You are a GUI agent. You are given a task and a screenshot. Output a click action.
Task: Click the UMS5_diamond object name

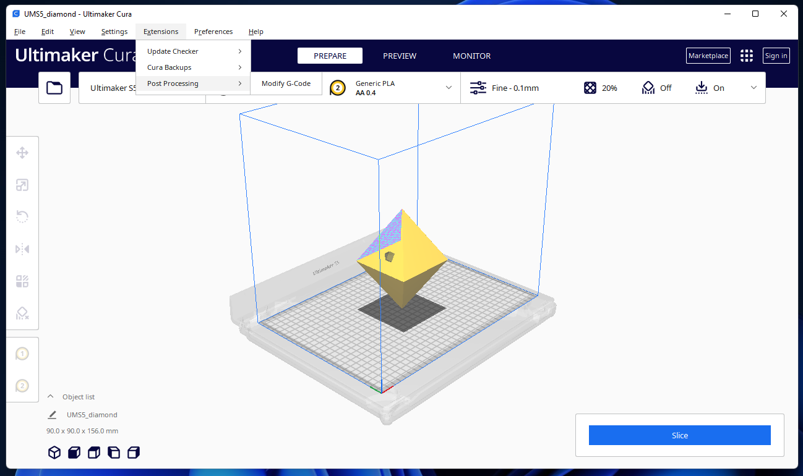(92, 415)
